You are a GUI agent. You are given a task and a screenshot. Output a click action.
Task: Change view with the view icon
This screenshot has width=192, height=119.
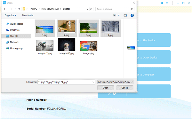[x=115, y=15]
